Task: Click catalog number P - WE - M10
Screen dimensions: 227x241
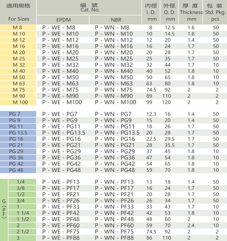Action: (61, 34)
